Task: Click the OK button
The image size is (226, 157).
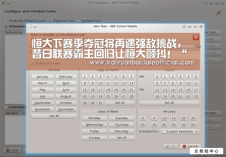Action: coord(171,146)
